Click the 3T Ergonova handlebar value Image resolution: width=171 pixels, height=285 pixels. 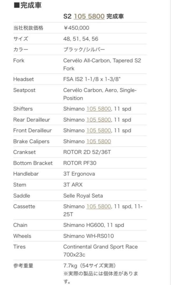pyautogui.click(x=79, y=174)
